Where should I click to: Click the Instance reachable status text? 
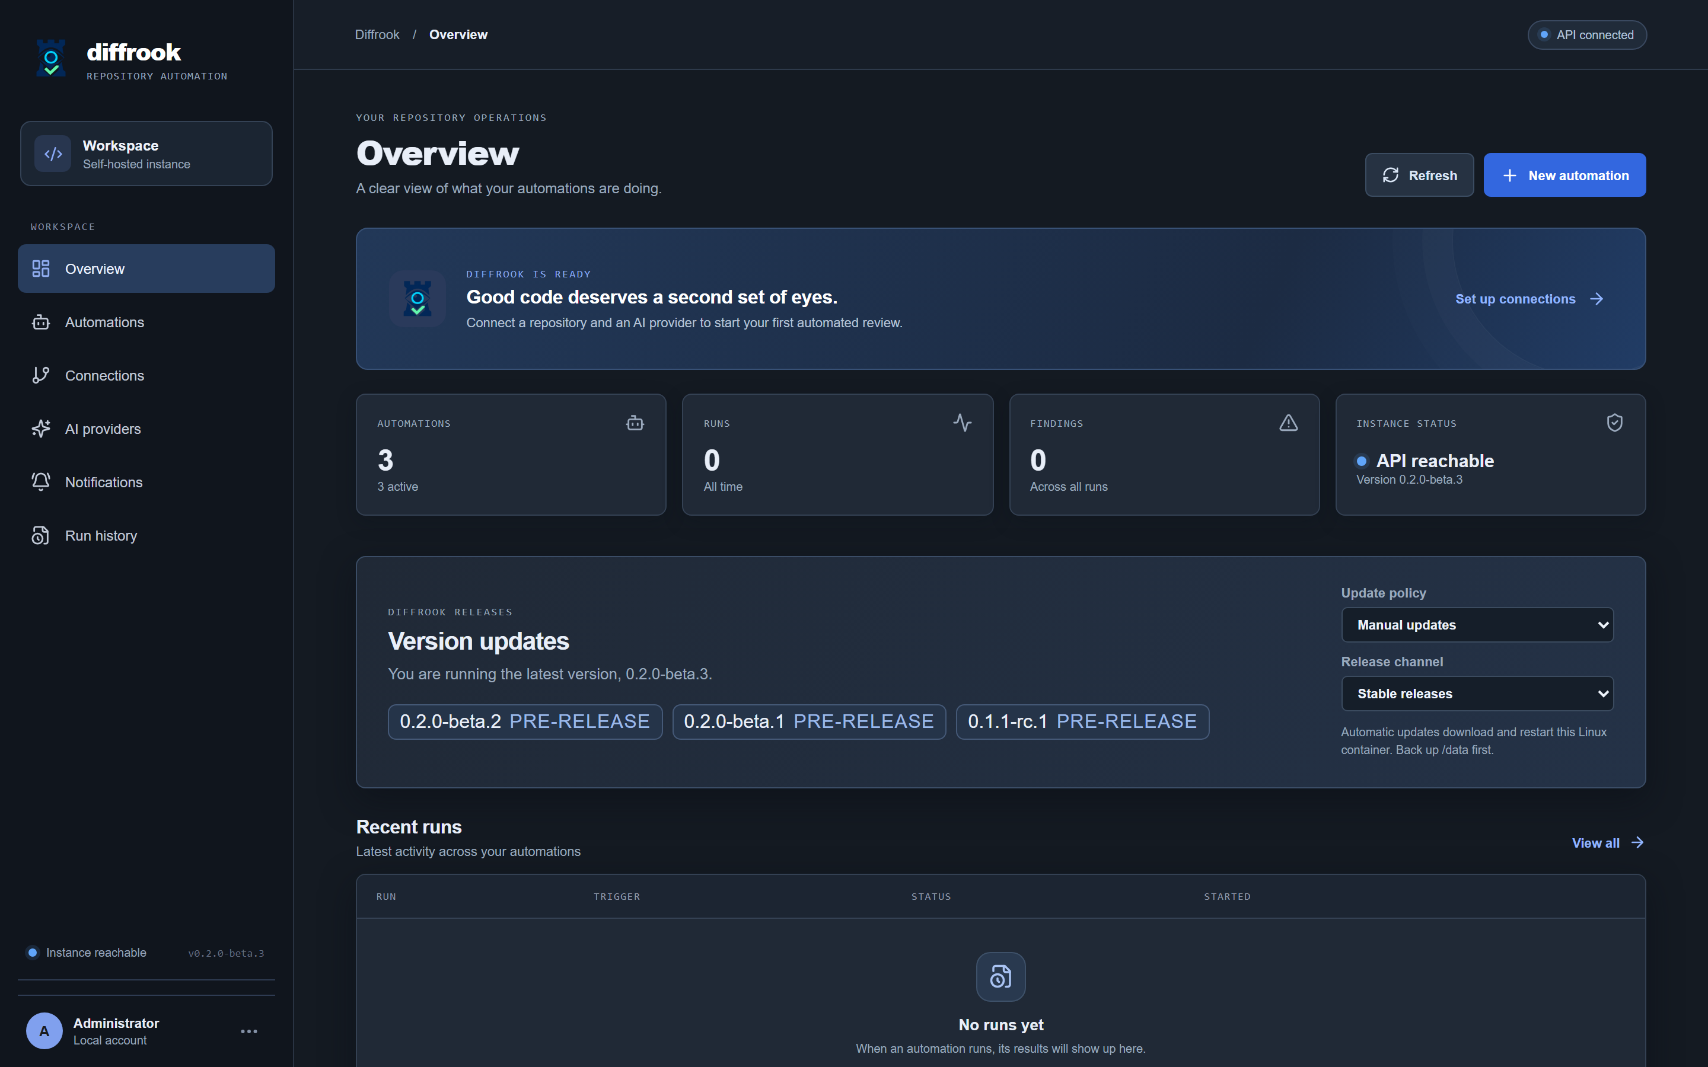[96, 953]
